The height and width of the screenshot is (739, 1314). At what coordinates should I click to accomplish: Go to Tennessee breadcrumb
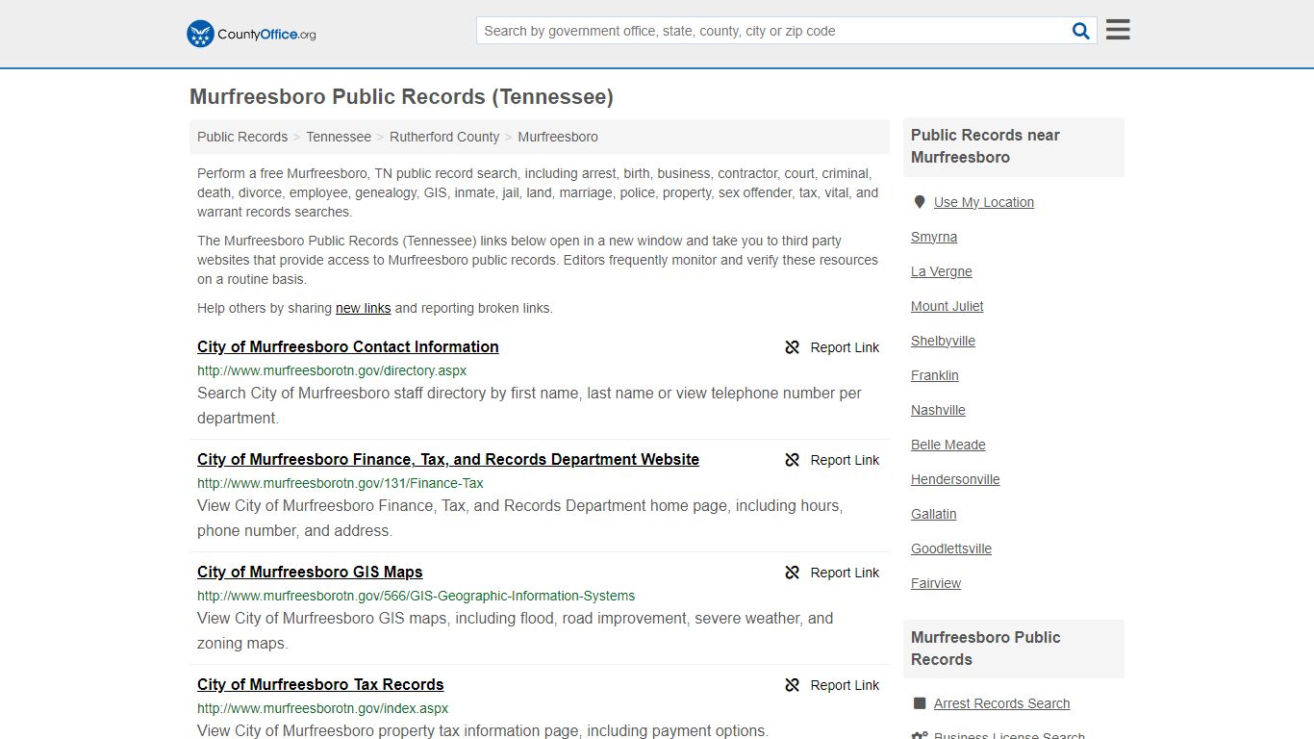339,137
